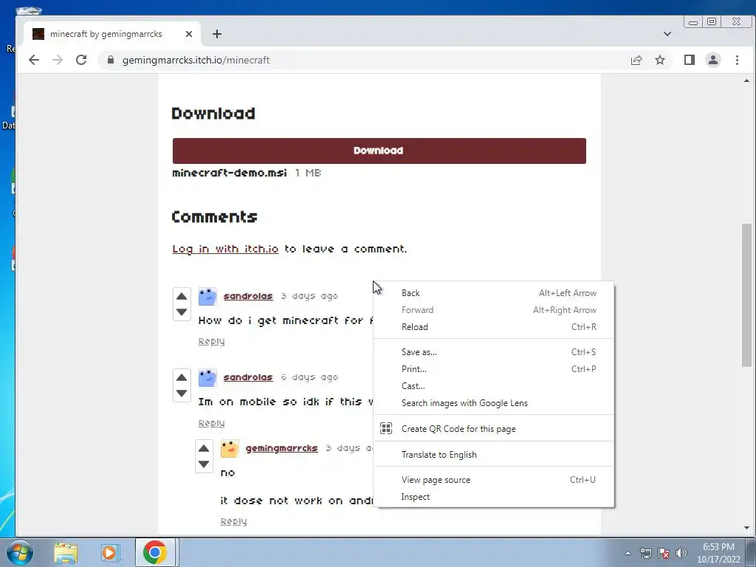Downvote sandrolas's 3 days ago comment
The height and width of the screenshot is (567, 756).
pos(182,312)
